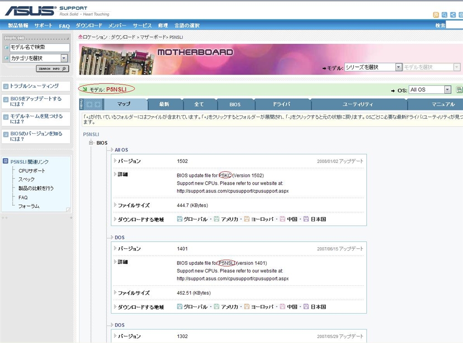Open the サポート menu
Screen dimensions: 463x343
[x=43, y=26]
